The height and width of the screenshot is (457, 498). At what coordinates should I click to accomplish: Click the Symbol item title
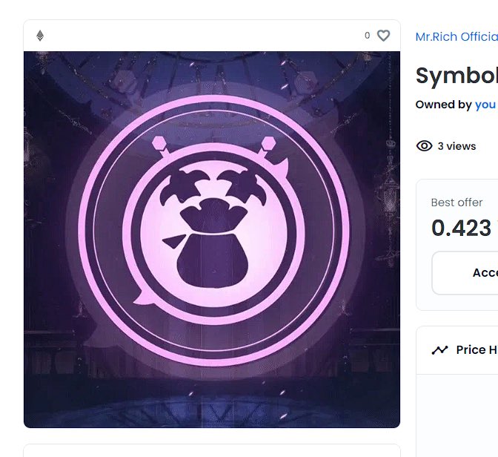pos(456,76)
